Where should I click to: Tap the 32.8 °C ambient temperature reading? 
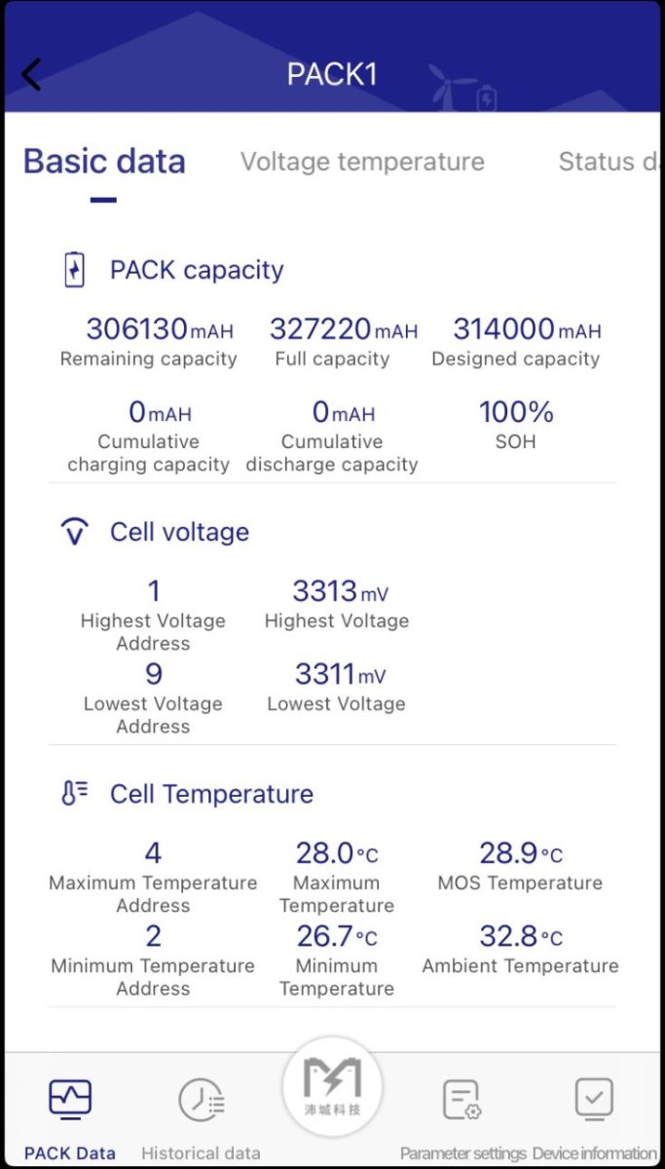(x=521, y=937)
